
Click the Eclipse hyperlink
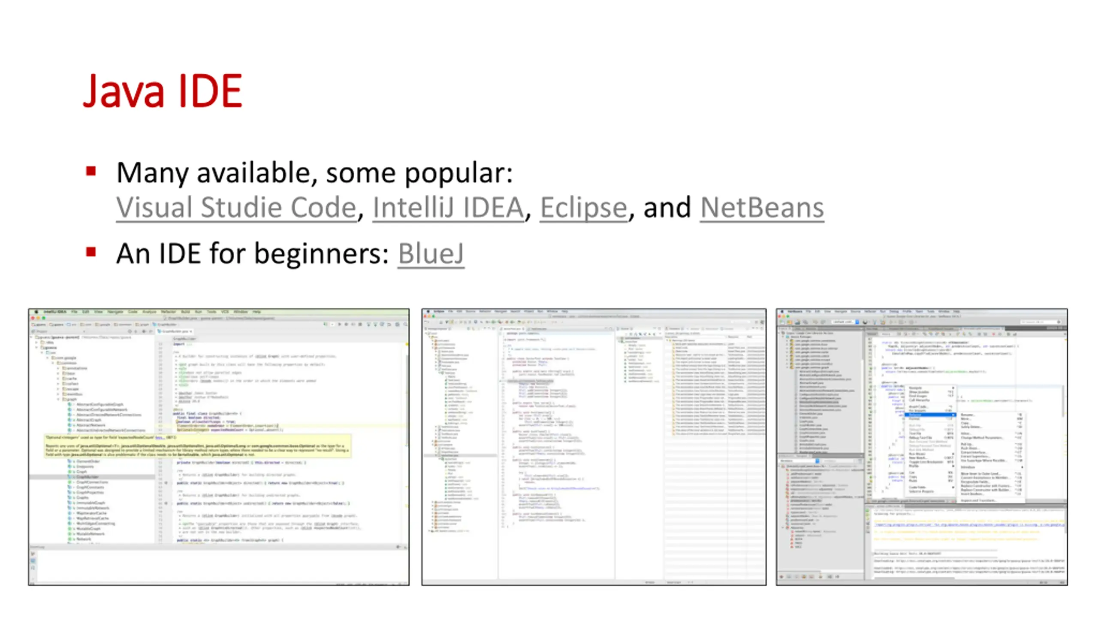583,208
